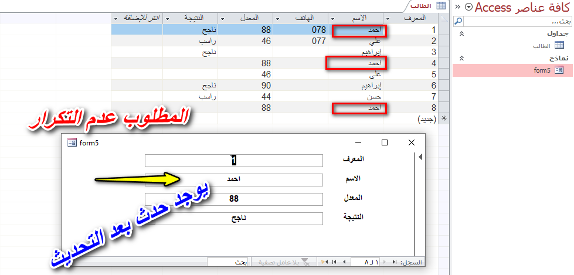The image size is (574, 275).
Task: Go to last record in form navigation
Action: click(x=334, y=262)
